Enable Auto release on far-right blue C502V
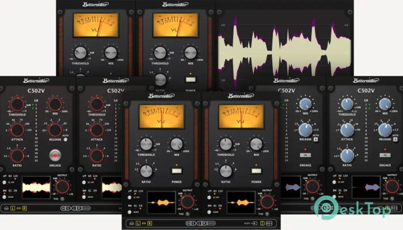403x230 pixels. click(397, 139)
